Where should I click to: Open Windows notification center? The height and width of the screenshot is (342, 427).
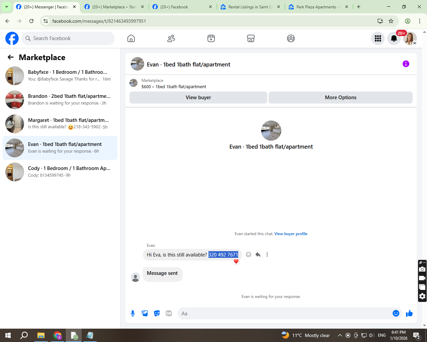[417, 335]
